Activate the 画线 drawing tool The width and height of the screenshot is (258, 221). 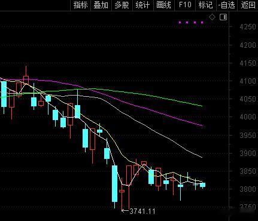[x=163, y=5]
